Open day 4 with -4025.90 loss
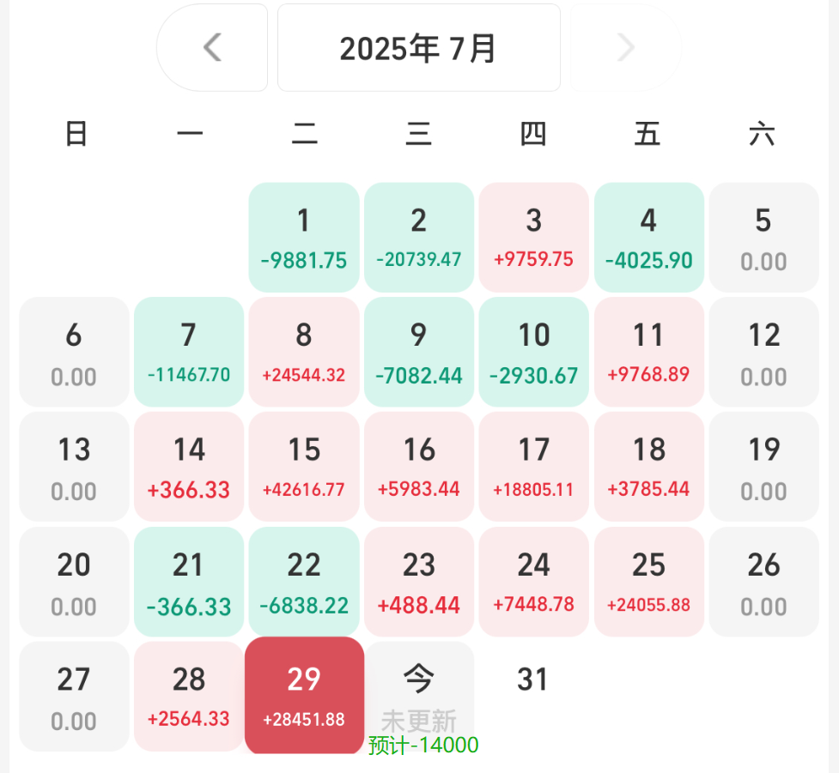Image resolution: width=839 pixels, height=773 pixels. [x=649, y=238]
